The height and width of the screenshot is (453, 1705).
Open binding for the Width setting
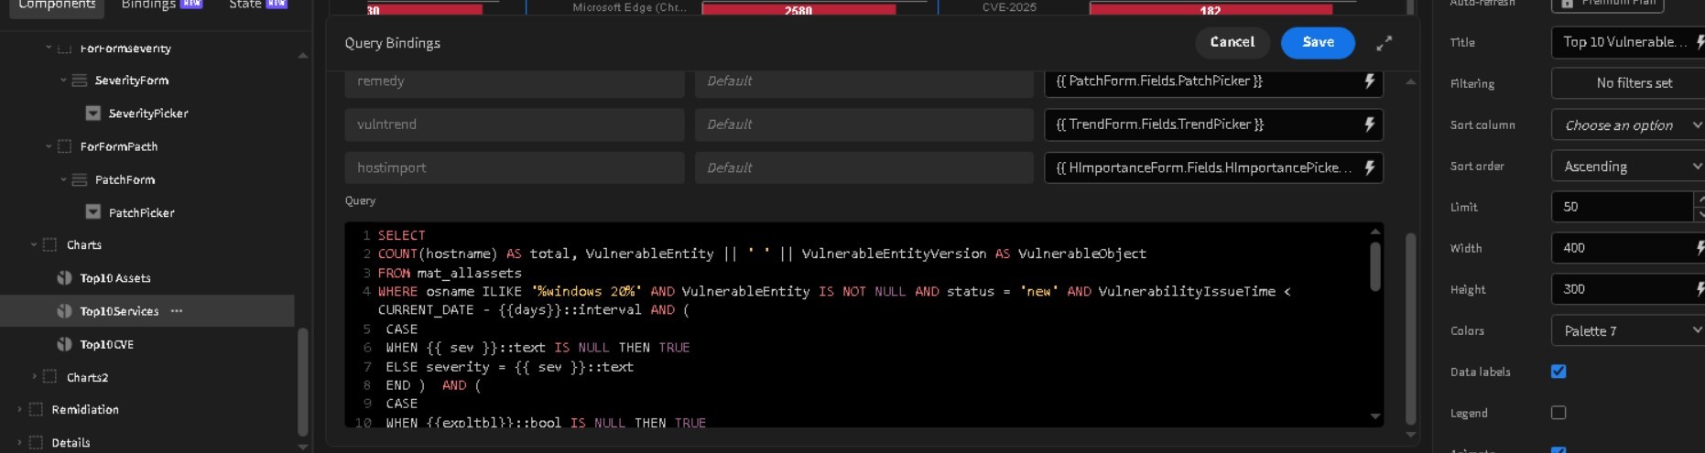(1700, 248)
